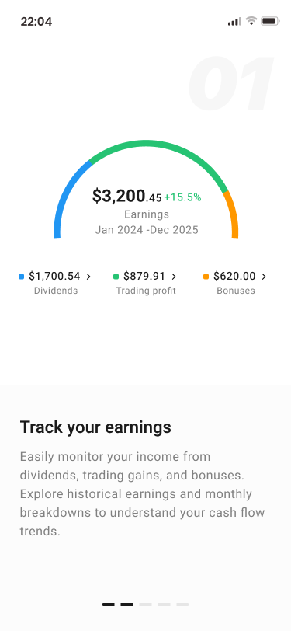Tap the Wi-Fi status icon
The height and width of the screenshot is (631, 291).
pos(251,20)
